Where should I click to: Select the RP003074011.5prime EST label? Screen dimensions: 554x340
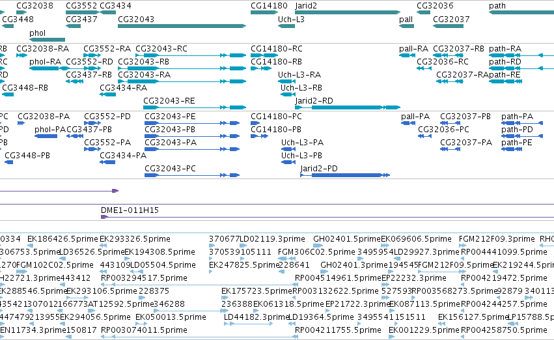pyautogui.click(x=144, y=330)
